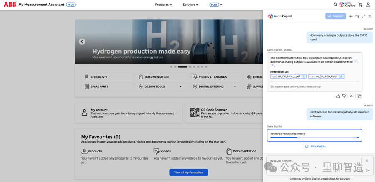Click citation marker 1 in answer text

355,61
